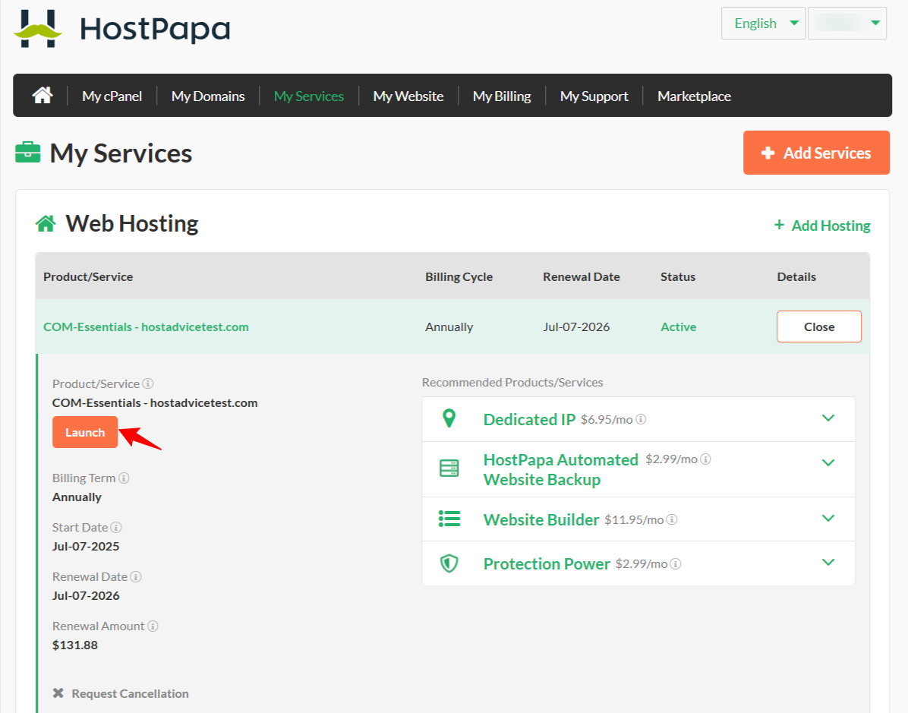Click info icon beside Renewal Date label
908x713 pixels.
tap(136, 576)
